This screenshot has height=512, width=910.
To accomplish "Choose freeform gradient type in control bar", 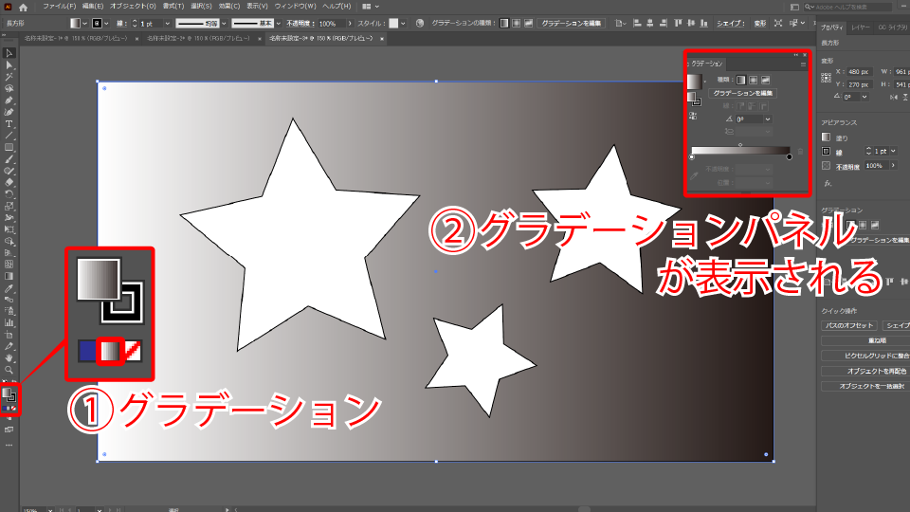I will pyautogui.click(x=528, y=23).
